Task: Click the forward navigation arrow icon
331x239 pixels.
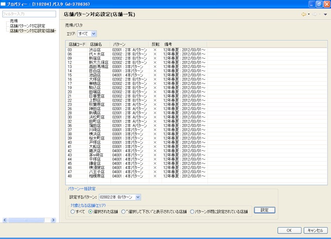Action: pos(315,15)
